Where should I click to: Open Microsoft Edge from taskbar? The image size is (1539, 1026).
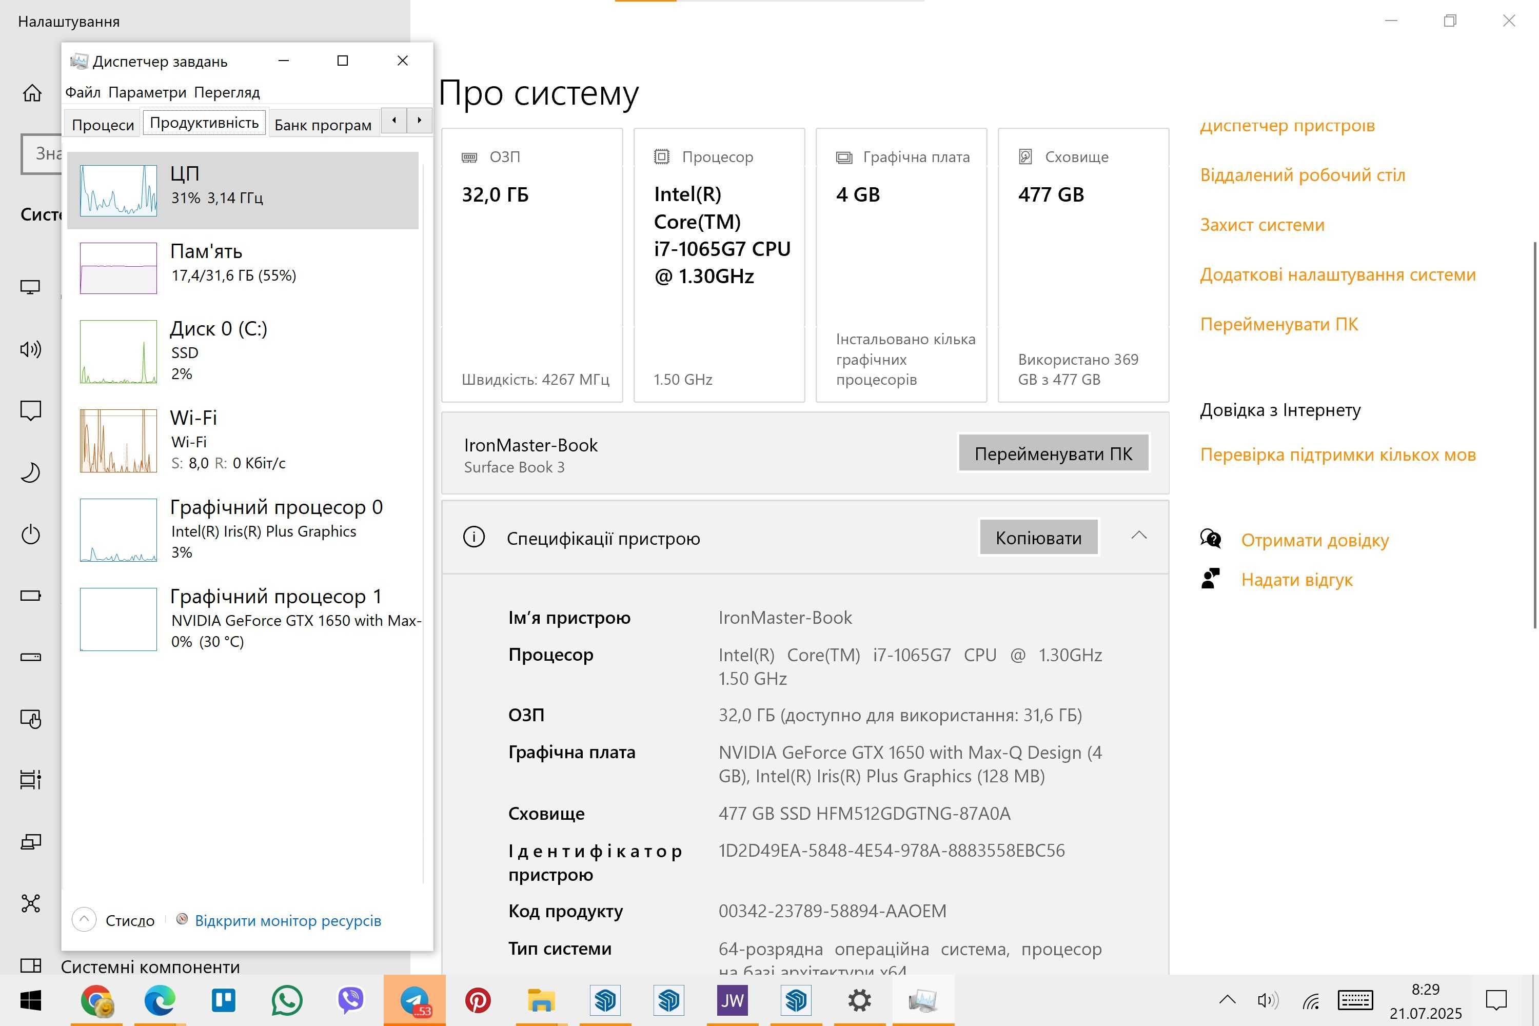click(x=160, y=1000)
